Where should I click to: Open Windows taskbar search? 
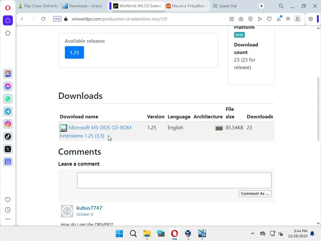point(133,233)
